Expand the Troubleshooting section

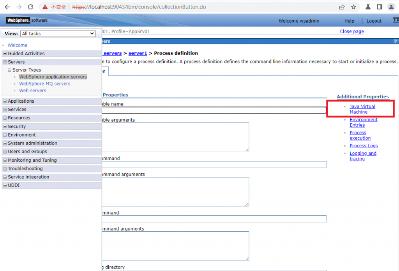tap(5, 169)
